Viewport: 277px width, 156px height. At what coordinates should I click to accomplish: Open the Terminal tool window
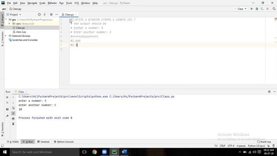coord(43,142)
